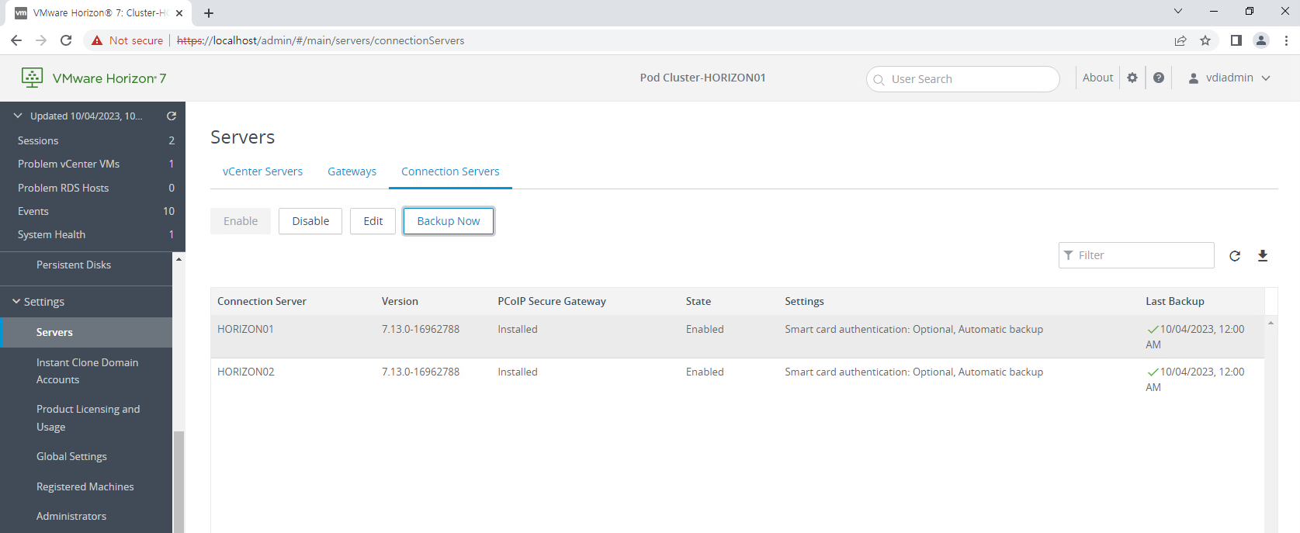
Task: Refresh the Connection Servers table
Action: point(1235,255)
